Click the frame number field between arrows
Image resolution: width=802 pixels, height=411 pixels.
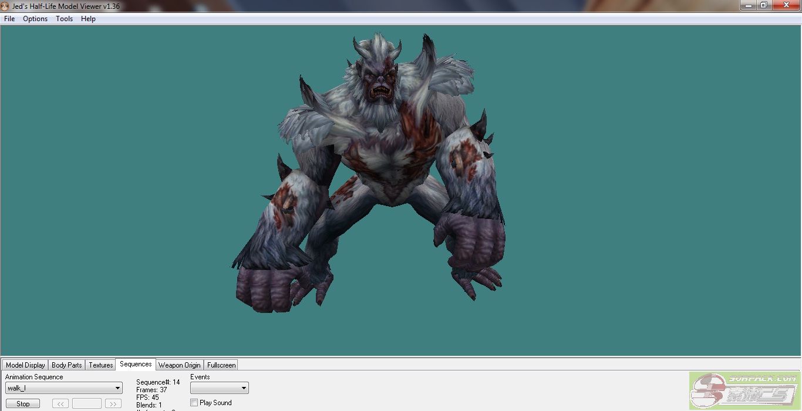(87, 404)
